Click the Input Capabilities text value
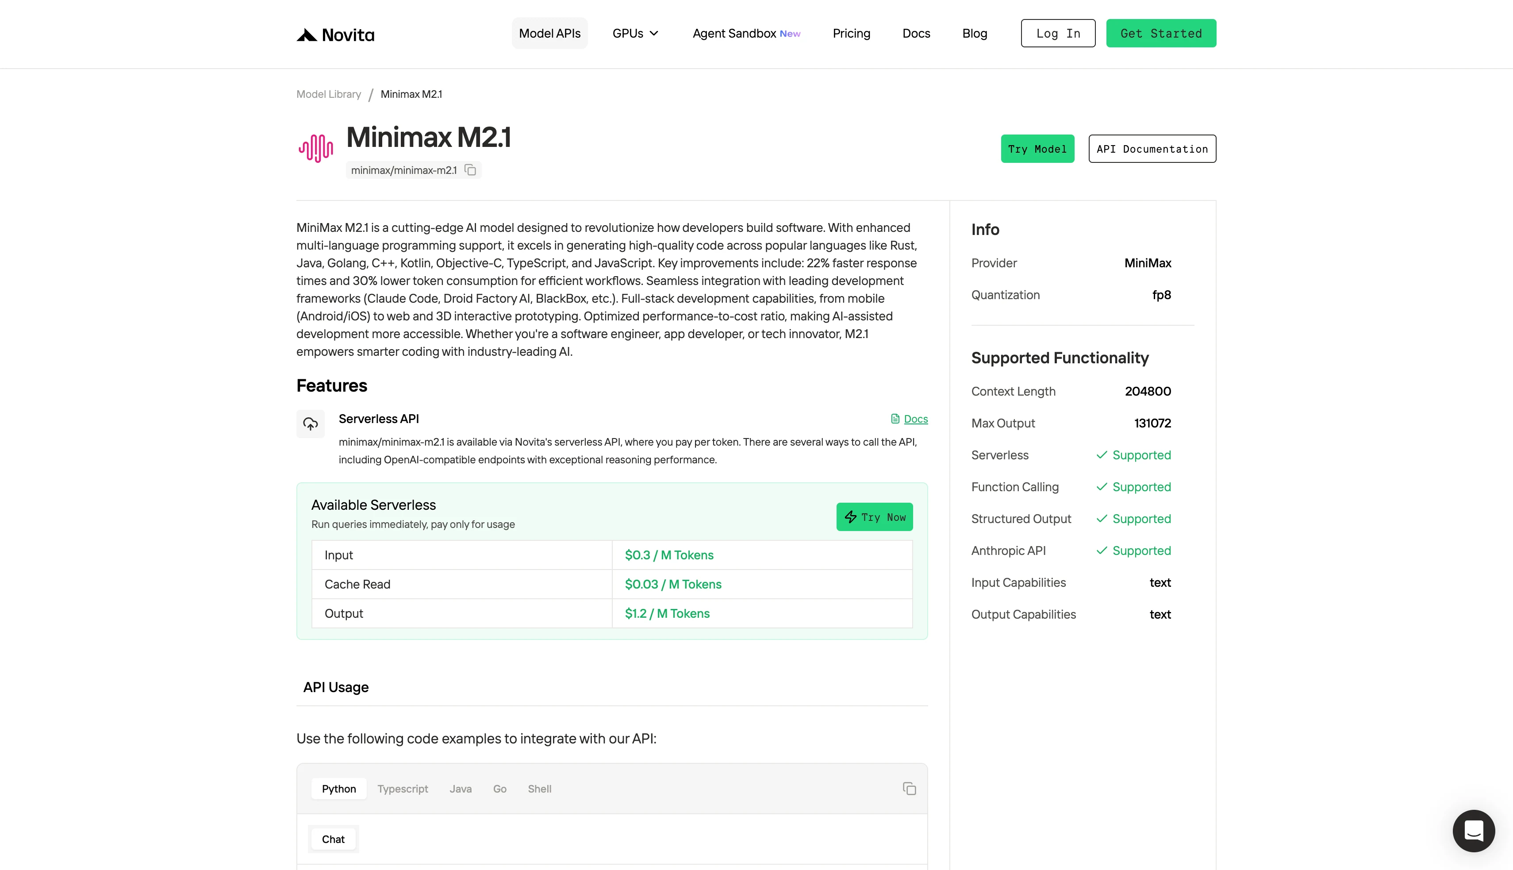The image size is (1513, 870). [1160, 583]
